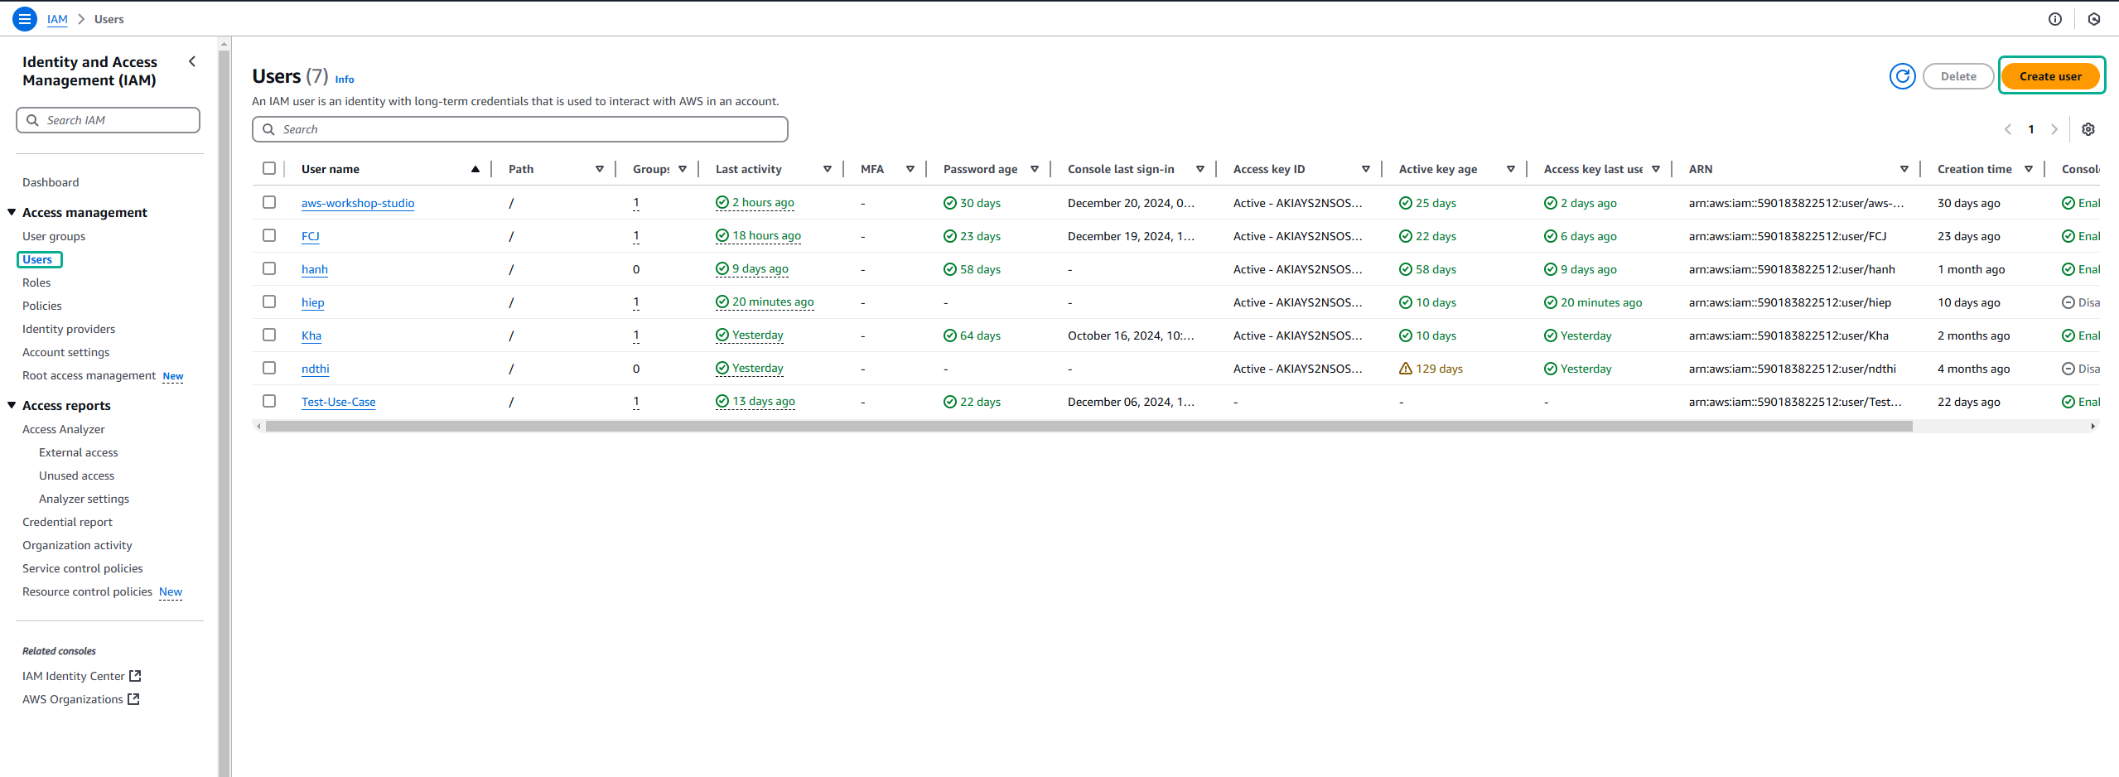Open Identity providers page
The width and height of the screenshot is (2119, 777).
[69, 329]
